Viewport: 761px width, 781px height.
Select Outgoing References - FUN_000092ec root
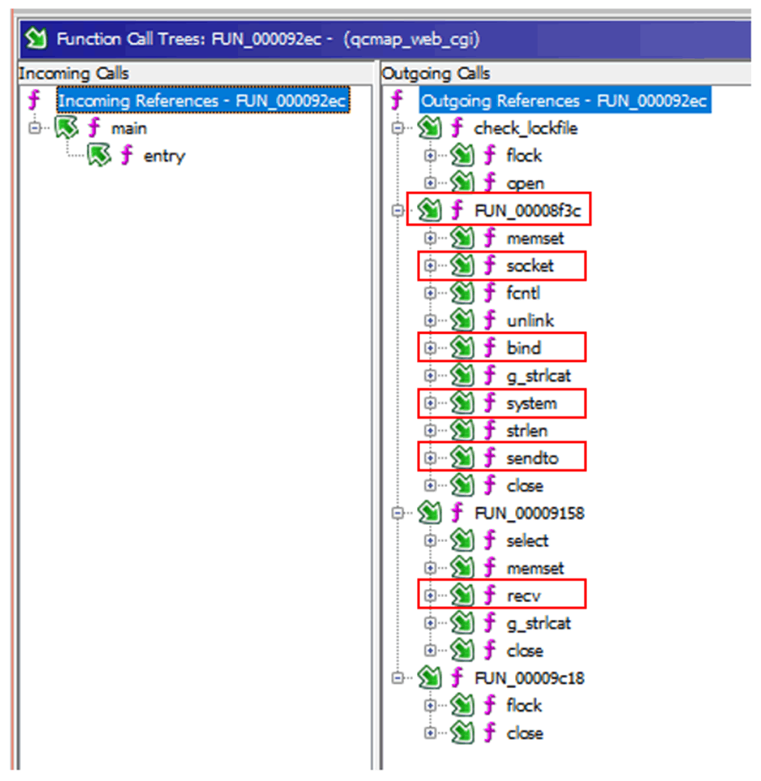click(x=564, y=100)
